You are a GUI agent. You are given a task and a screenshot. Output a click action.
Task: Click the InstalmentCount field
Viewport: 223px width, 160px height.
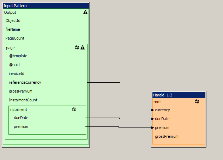coord(23,100)
